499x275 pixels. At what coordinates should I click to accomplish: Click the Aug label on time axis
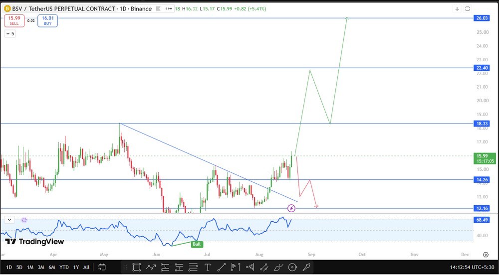(x=259, y=255)
